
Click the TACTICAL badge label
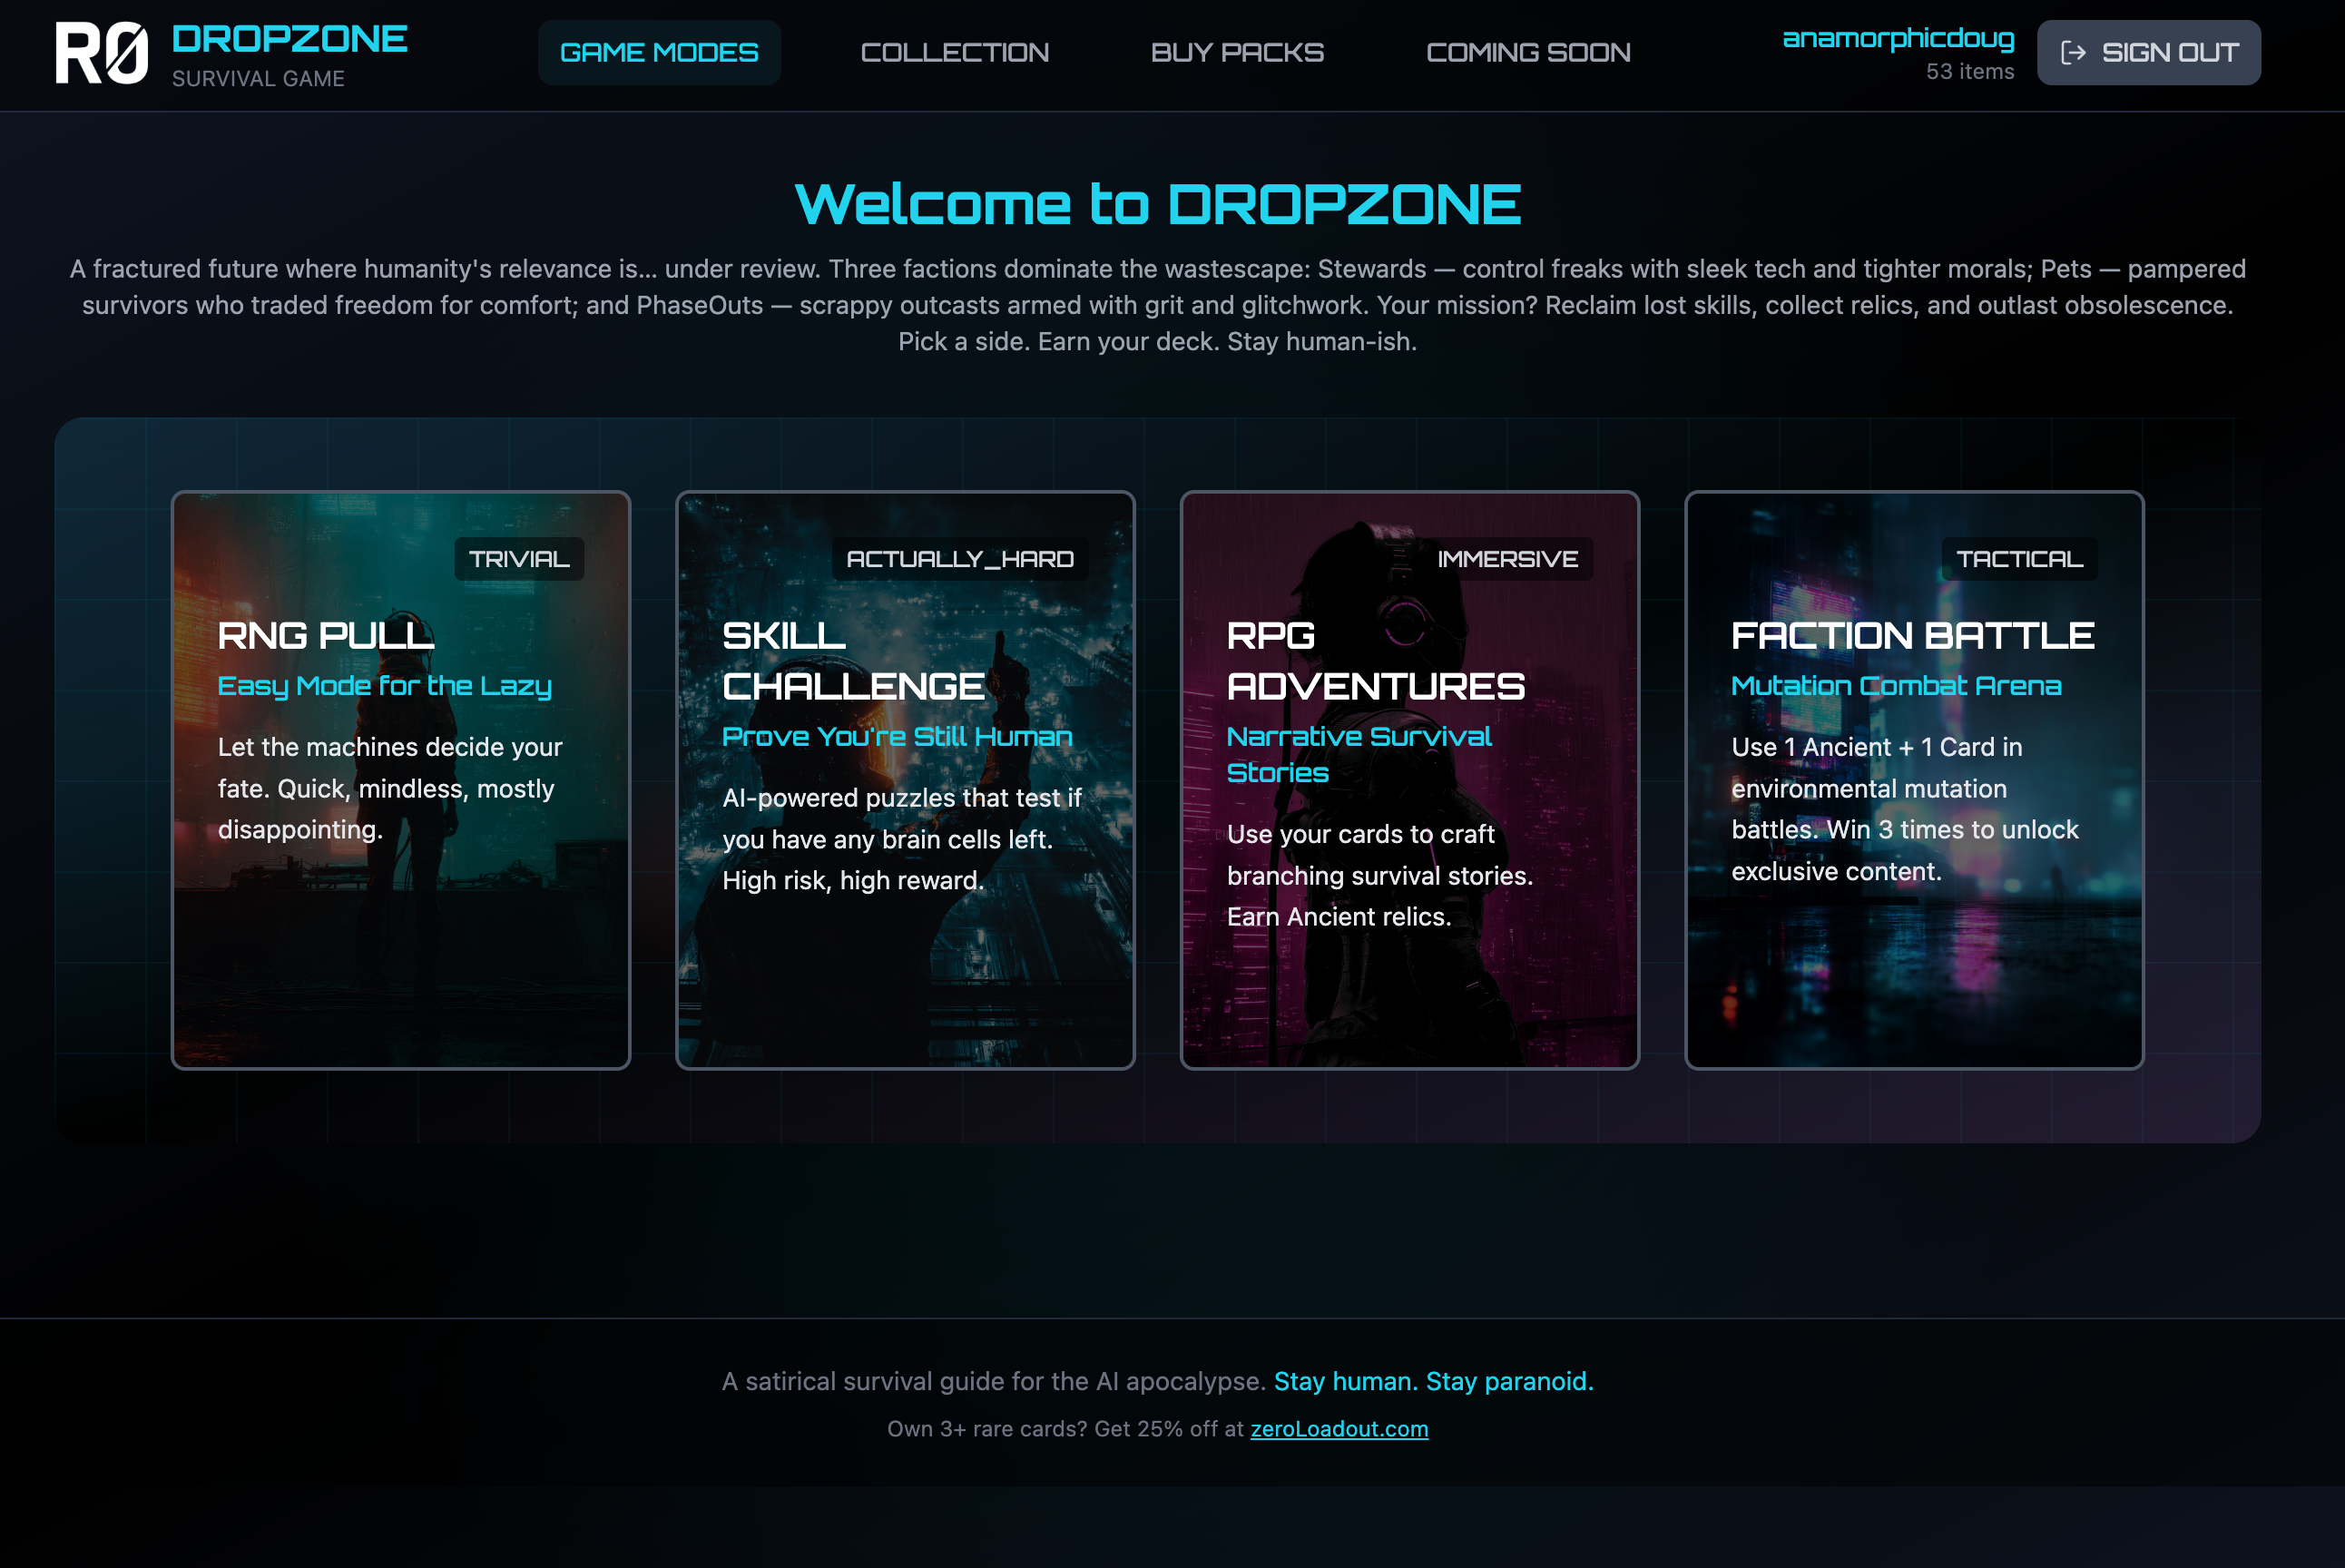pyautogui.click(x=2019, y=559)
